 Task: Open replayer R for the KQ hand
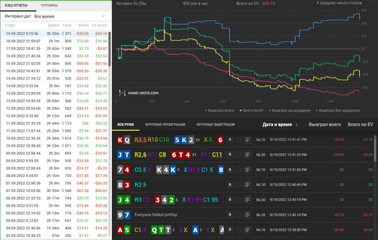(230, 139)
